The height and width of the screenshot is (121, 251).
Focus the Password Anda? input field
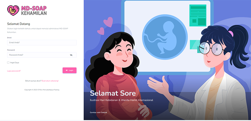tap(42, 55)
